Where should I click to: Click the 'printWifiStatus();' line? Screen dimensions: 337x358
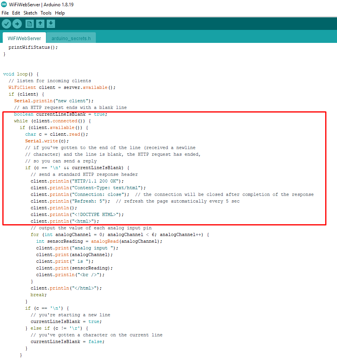(33, 47)
